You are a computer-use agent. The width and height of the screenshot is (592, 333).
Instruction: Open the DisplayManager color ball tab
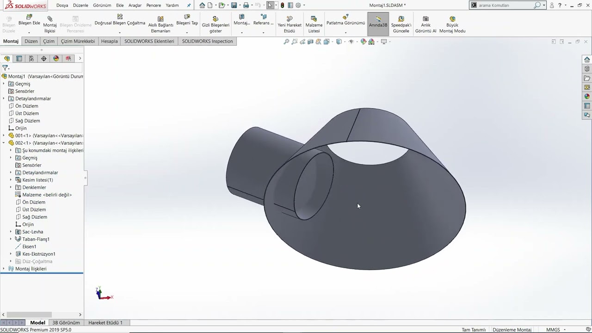[56, 58]
